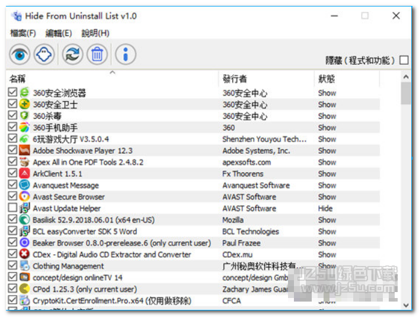Uncheck the CryptoKit.CertEnrollment checkbox
The height and width of the screenshot is (317, 419).
12,300
